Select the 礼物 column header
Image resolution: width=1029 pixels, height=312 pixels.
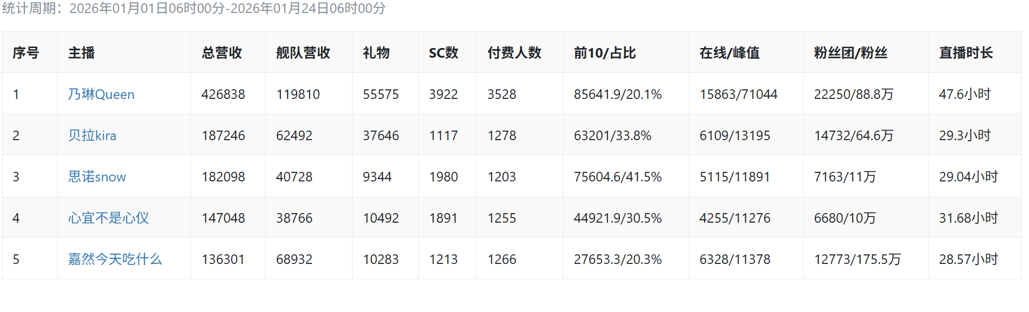(376, 53)
